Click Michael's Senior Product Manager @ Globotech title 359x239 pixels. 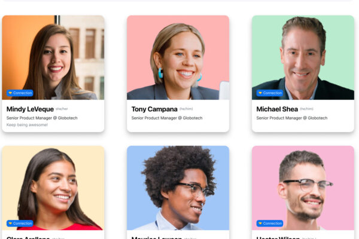292,118
